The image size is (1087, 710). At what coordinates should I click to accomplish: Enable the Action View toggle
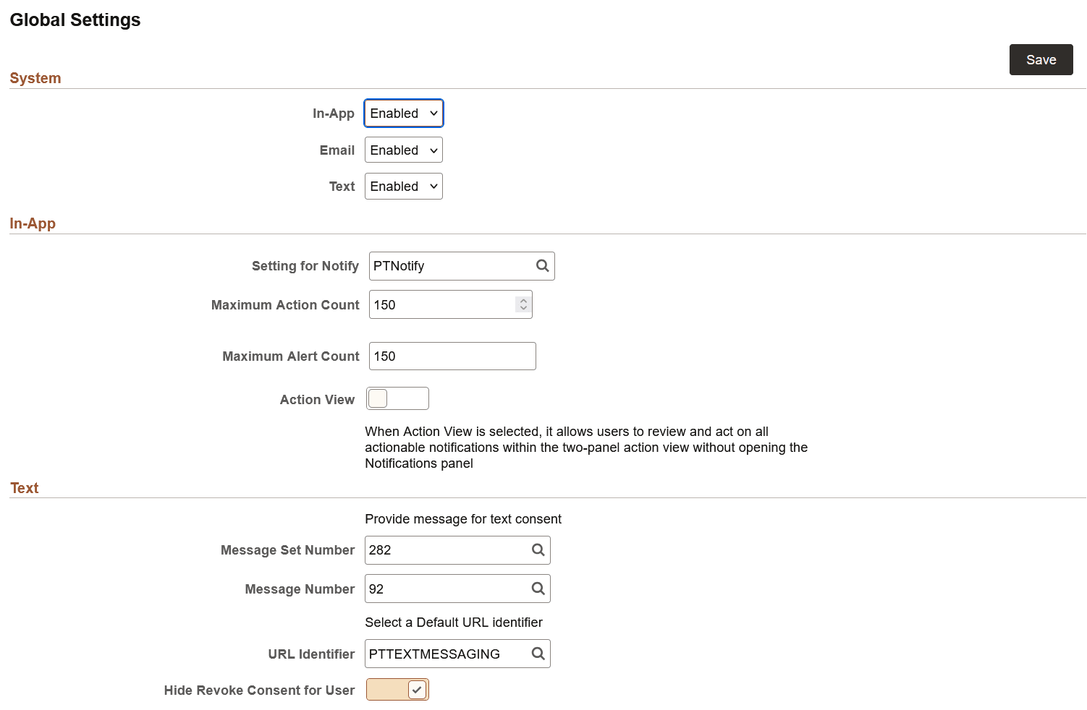pos(397,398)
